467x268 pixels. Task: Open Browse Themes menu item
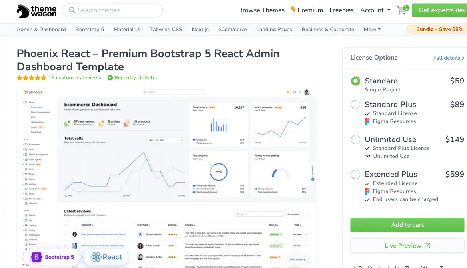[x=261, y=10]
